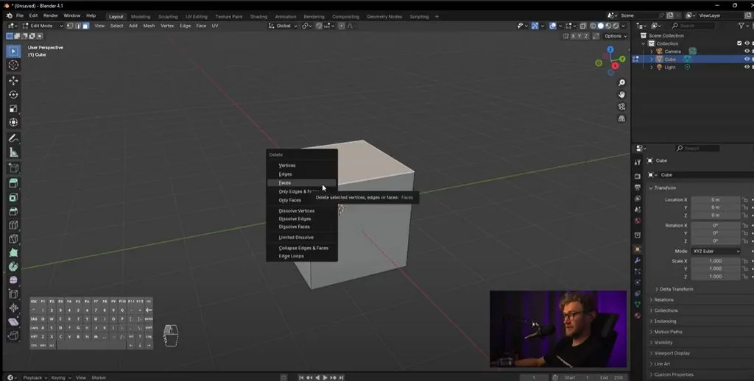Select the Bevel tool
This screenshot has width=754, height=381.
point(13,211)
